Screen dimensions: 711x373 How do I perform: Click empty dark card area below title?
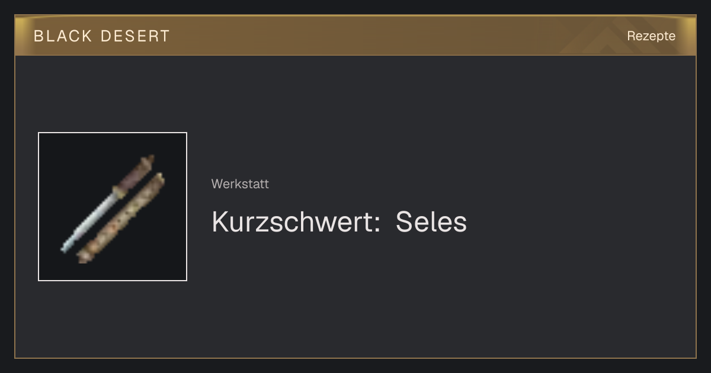coord(415,302)
